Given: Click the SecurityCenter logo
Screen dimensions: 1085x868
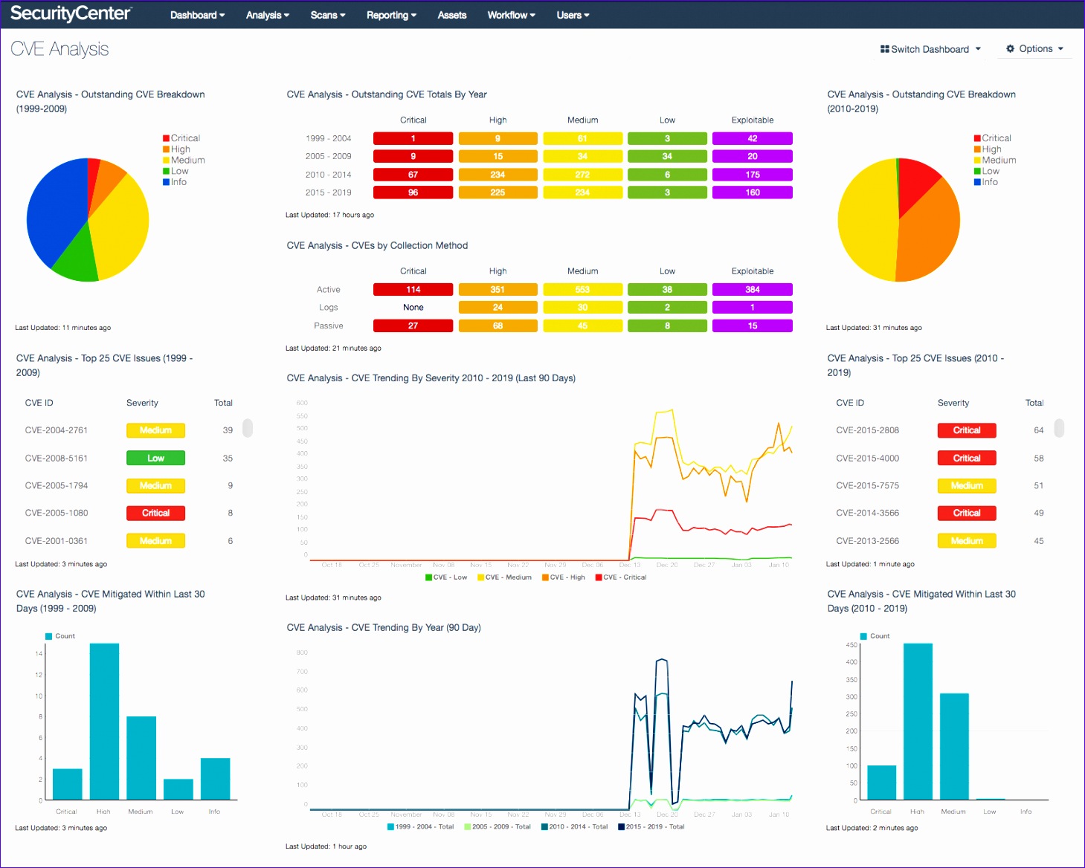Looking at the screenshot, I should click(71, 13).
